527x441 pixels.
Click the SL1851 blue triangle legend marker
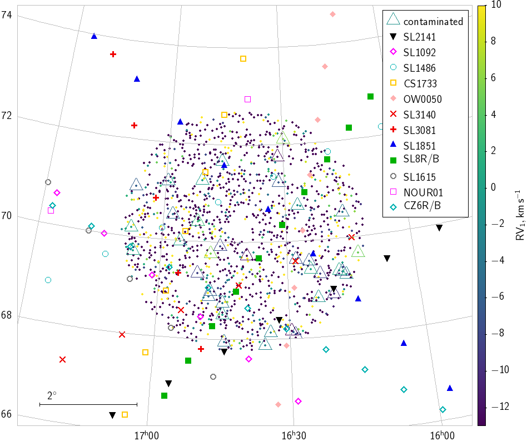pyautogui.click(x=393, y=145)
